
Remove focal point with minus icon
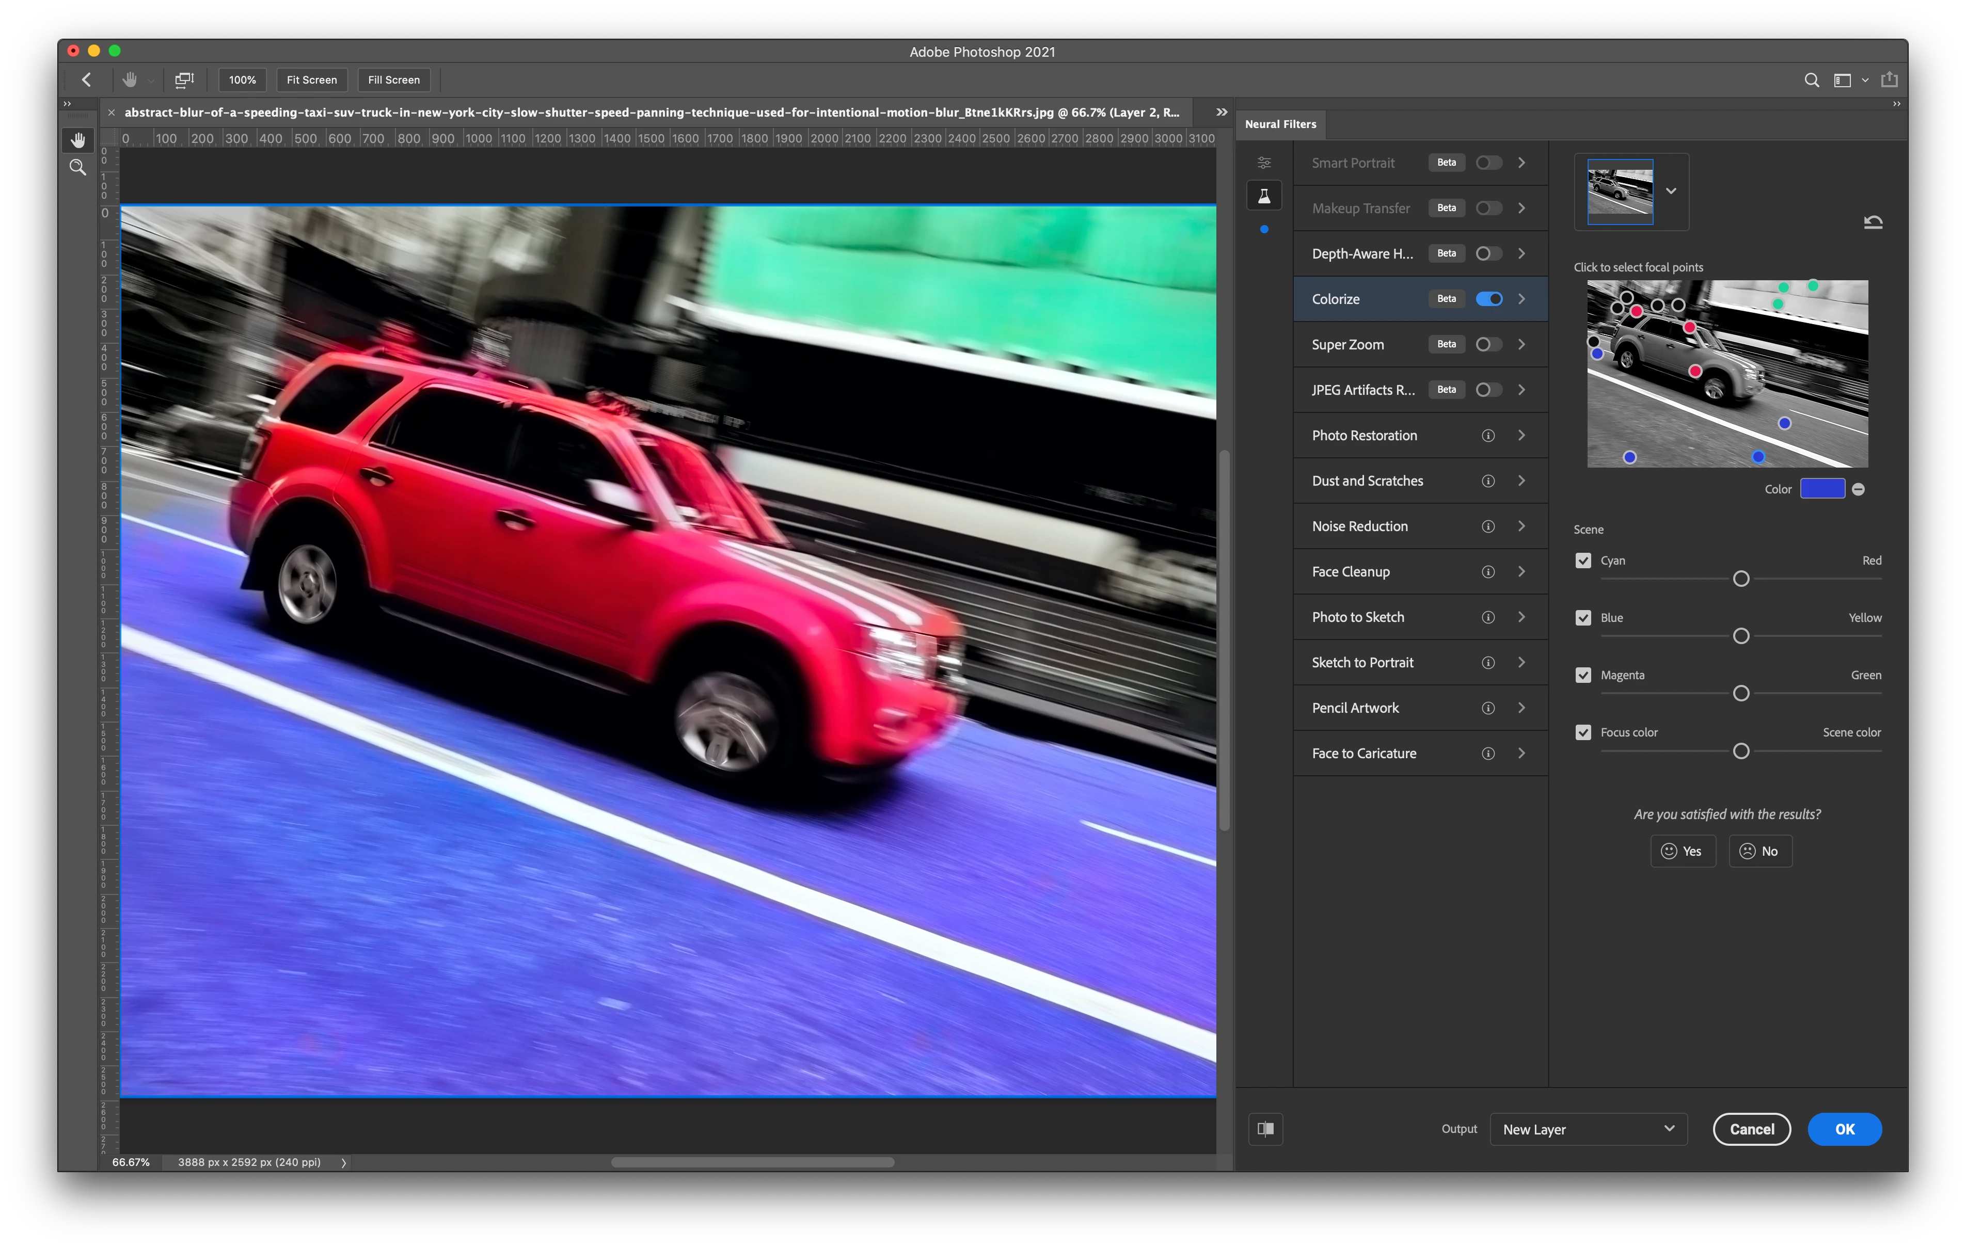[x=1858, y=490]
